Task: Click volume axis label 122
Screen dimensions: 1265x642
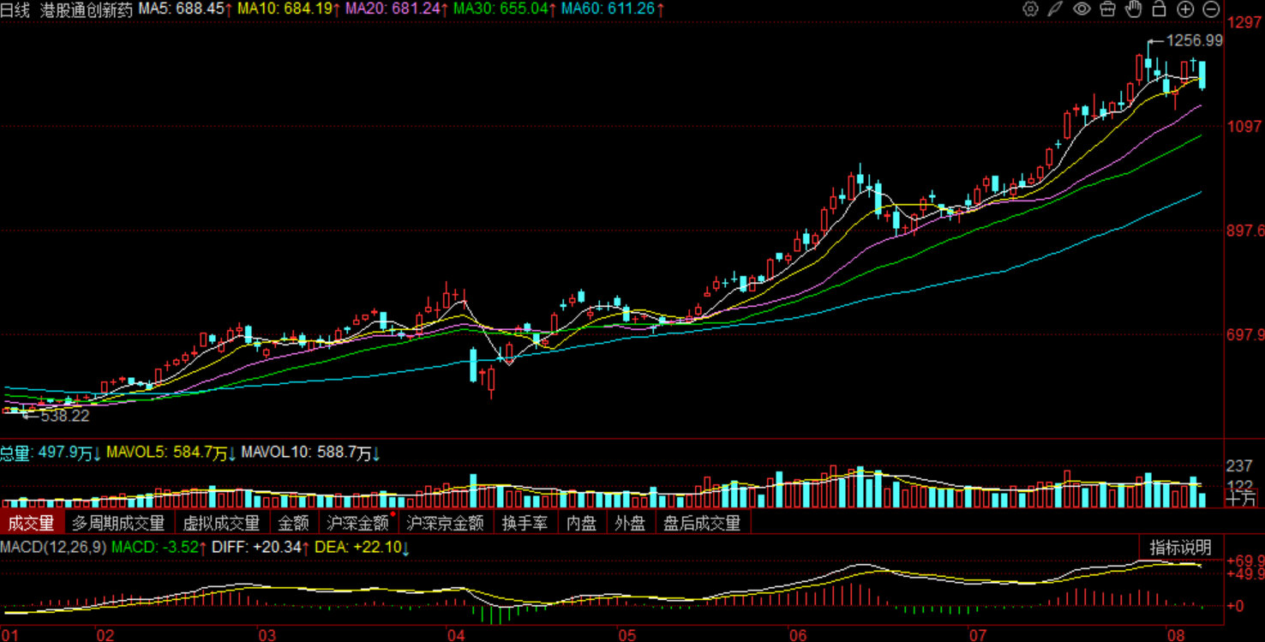Action: [1240, 486]
